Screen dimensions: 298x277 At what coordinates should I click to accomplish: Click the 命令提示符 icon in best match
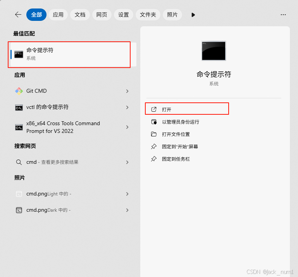[x=19, y=54]
